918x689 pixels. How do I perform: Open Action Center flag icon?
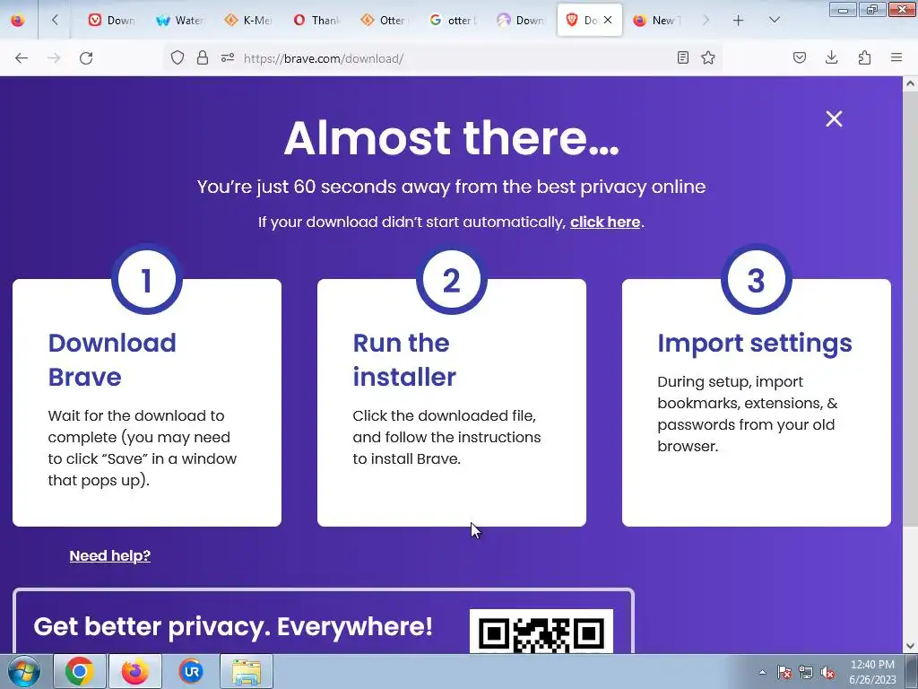(784, 673)
